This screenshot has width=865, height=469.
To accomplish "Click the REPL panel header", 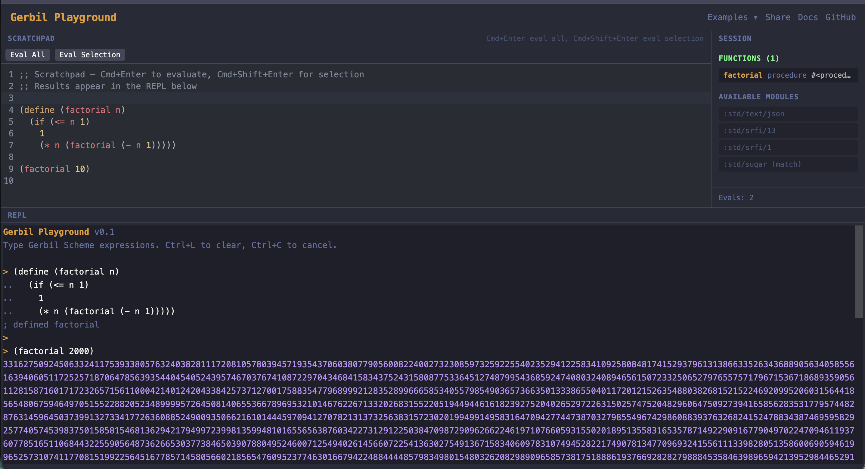I will coord(17,215).
